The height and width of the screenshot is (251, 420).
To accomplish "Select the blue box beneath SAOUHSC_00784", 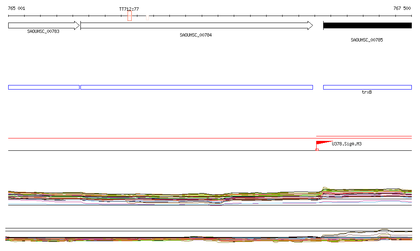I will click(196, 87).
